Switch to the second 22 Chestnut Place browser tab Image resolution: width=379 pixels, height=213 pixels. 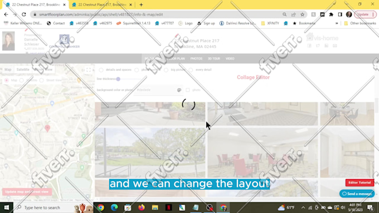(x=102, y=4)
